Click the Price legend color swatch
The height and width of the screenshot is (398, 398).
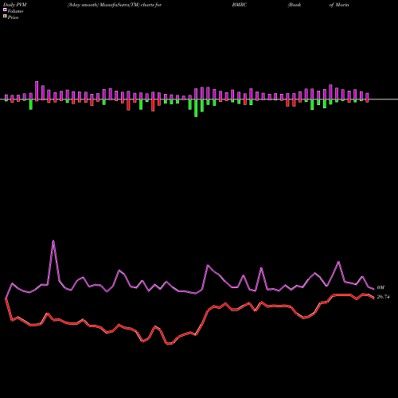[5, 17]
